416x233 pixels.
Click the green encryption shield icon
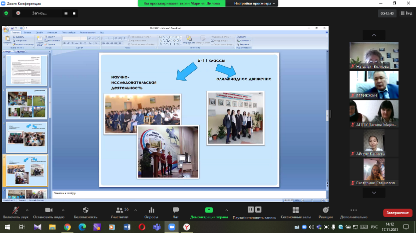tap(6, 13)
